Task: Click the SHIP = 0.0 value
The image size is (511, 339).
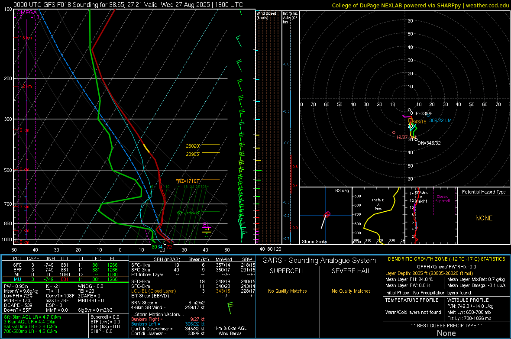Action: 101,331
